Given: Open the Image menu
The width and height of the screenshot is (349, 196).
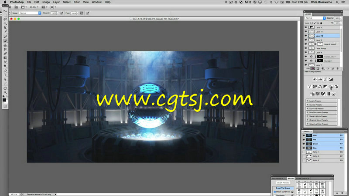Looking at the screenshot, I should [46, 2].
